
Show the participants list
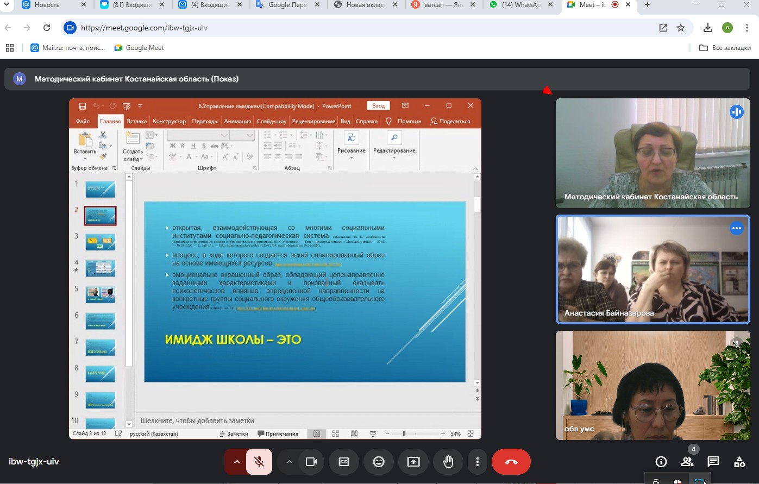coord(687,462)
